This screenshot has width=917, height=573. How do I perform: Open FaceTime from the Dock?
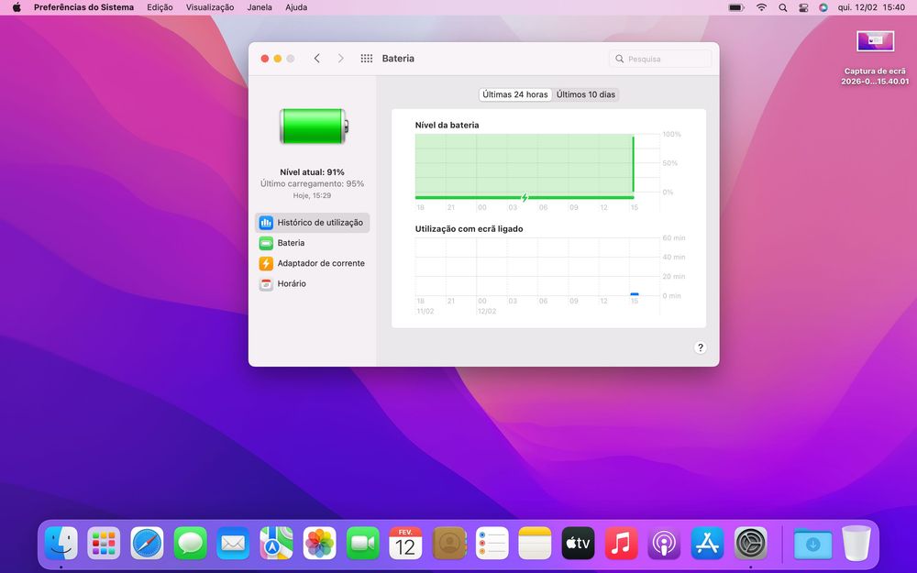(362, 544)
